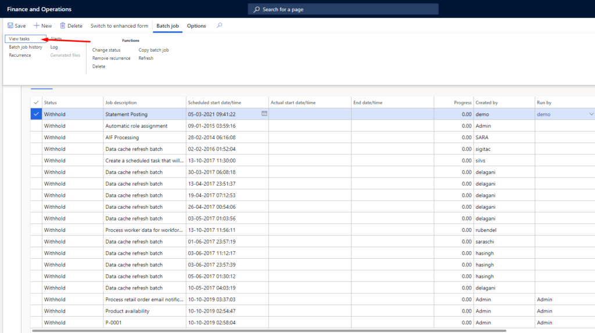The image size is (595, 333).
Task: Select the AIF Processing row checkbox
Action: [36, 137]
